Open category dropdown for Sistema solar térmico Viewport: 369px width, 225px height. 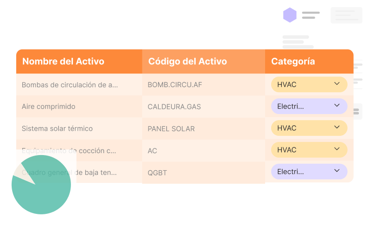309,128
